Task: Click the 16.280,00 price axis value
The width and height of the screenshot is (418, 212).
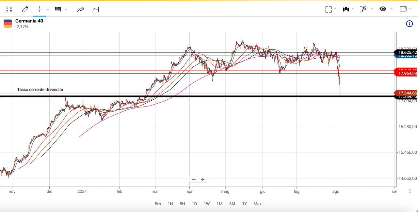Action: pos(408,126)
